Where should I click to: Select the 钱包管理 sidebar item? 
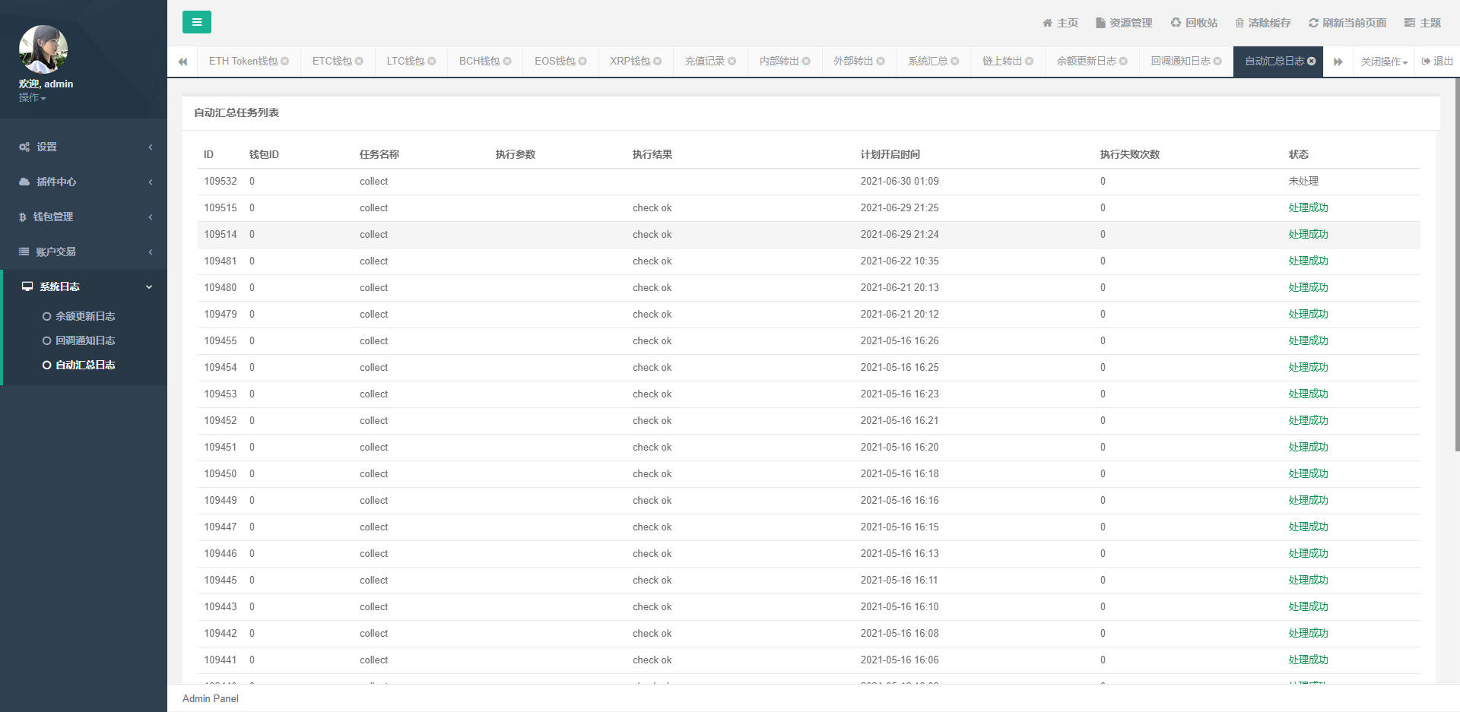53,217
